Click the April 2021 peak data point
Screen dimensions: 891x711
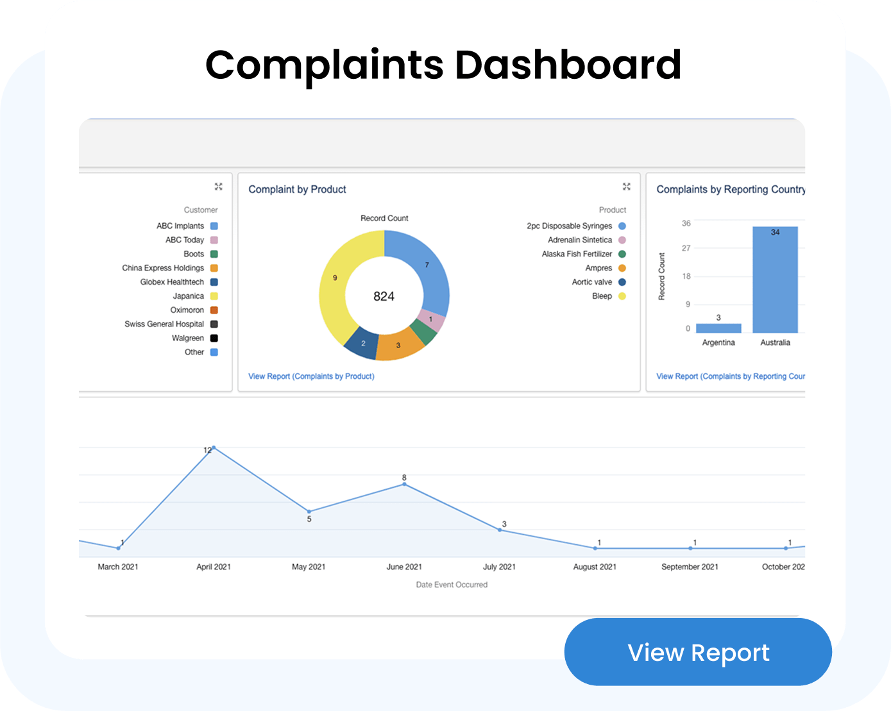point(214,448)
